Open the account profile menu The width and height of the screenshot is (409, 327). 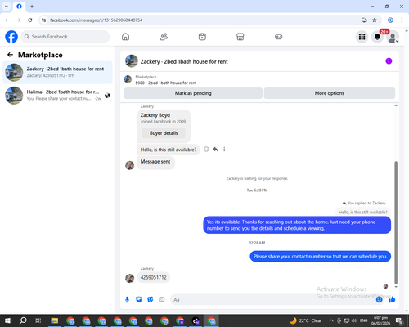point(393,37)
